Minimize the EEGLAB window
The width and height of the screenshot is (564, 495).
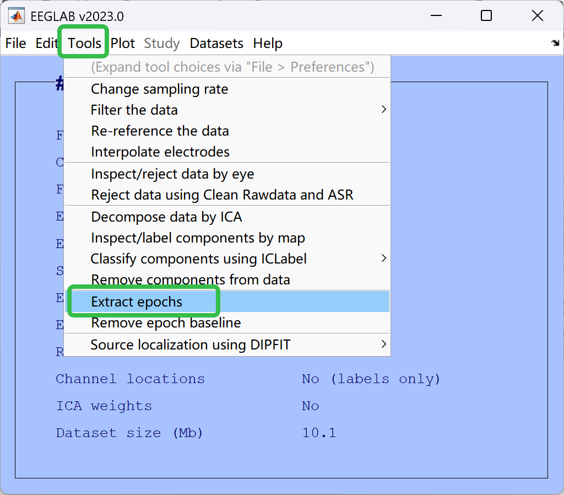pos(436,16)
